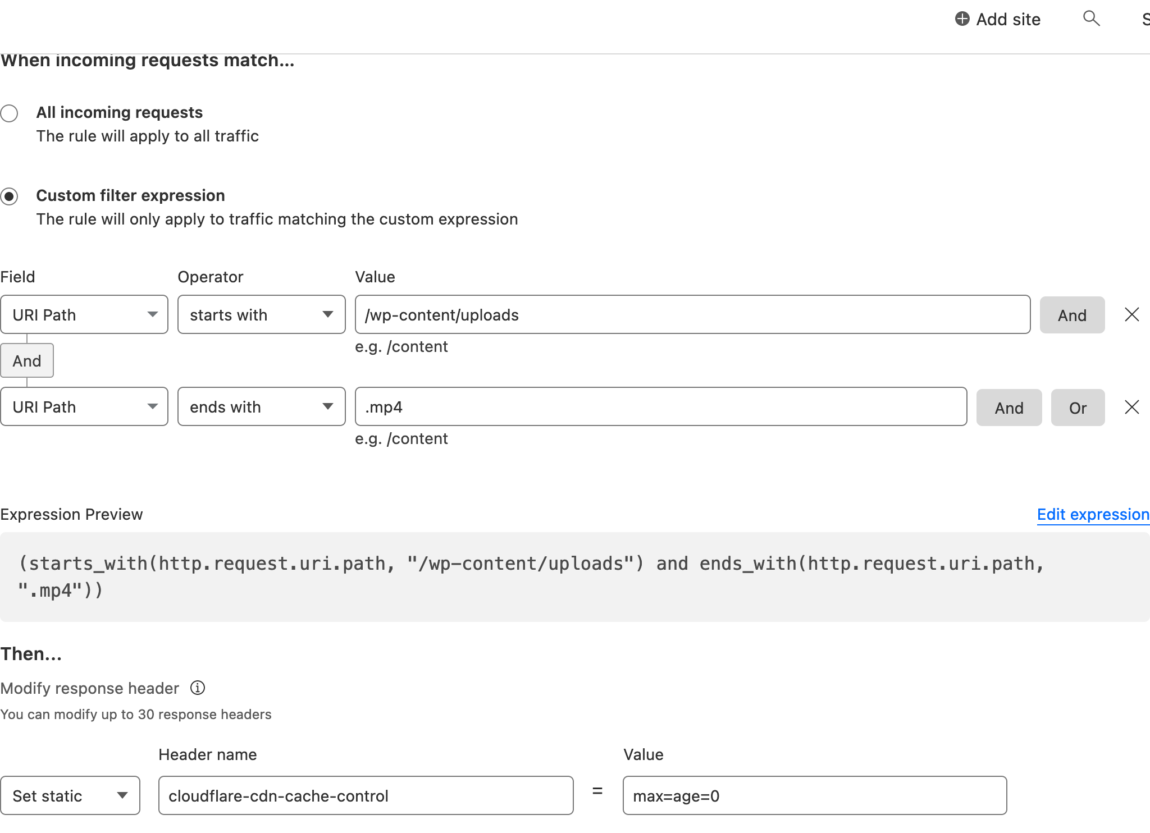This screenshot has width=1150, height=833.
Task: Click the Modify response header info icon
Action: coord(198,688)
